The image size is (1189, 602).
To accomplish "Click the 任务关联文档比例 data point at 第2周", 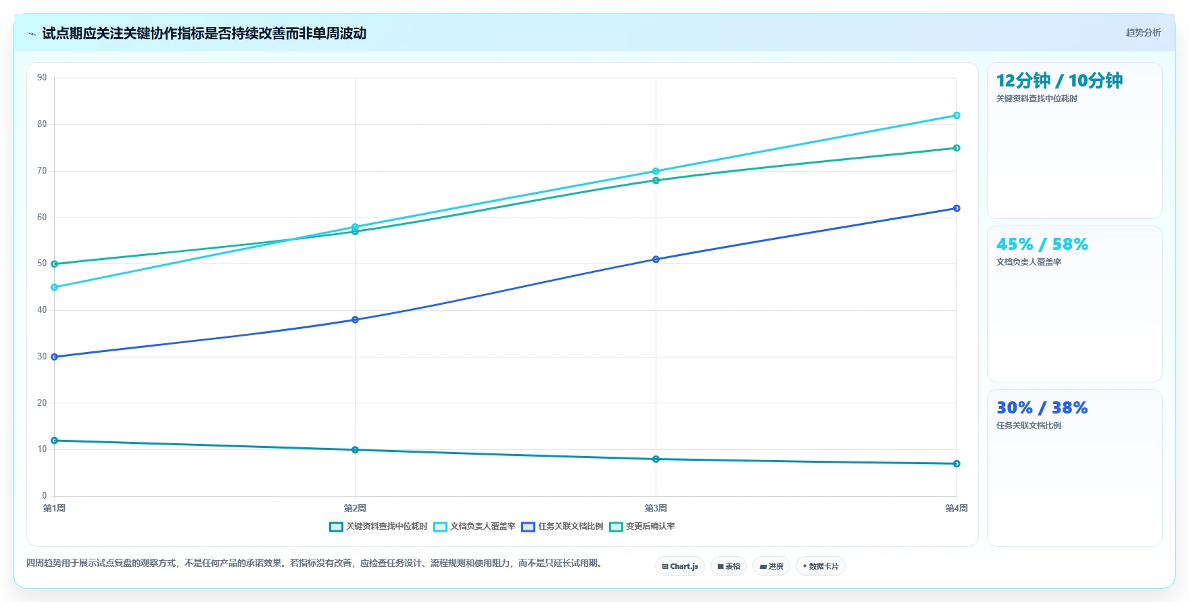I will point(355,320).
